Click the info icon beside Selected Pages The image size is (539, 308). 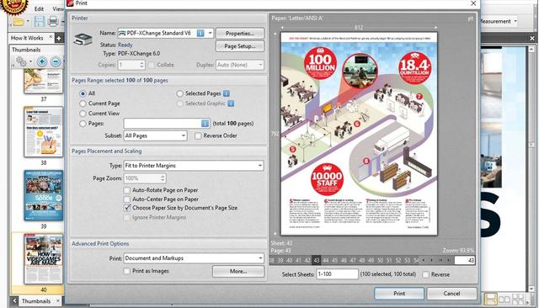click(x=227, y=93)
